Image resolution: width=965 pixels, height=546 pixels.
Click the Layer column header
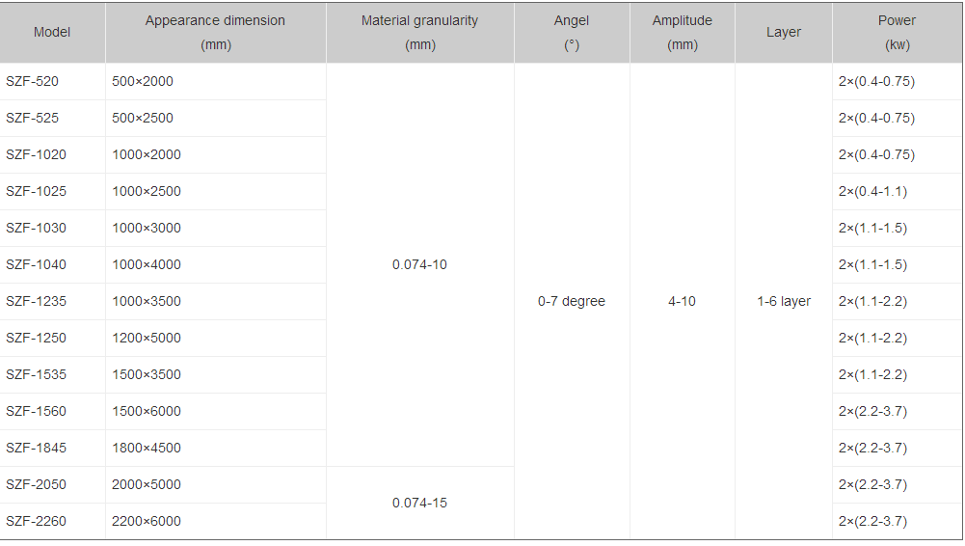784,32
